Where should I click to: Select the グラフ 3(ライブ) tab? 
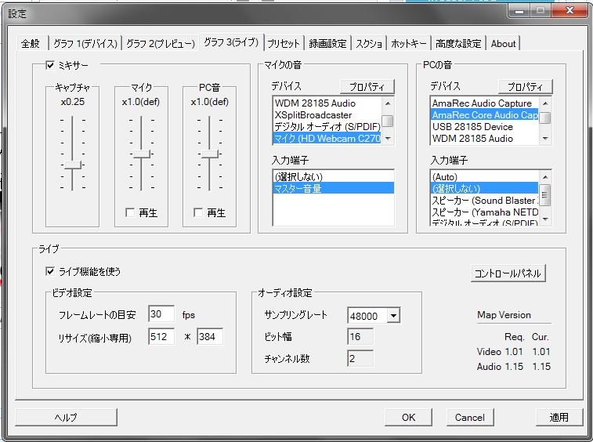pos(231,42)
